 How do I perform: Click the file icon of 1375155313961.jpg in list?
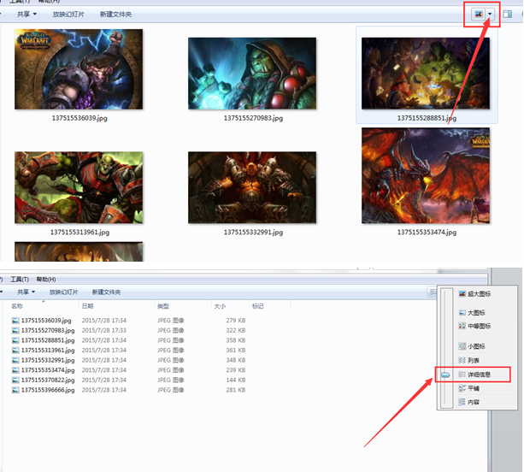(x=15, y=350)
